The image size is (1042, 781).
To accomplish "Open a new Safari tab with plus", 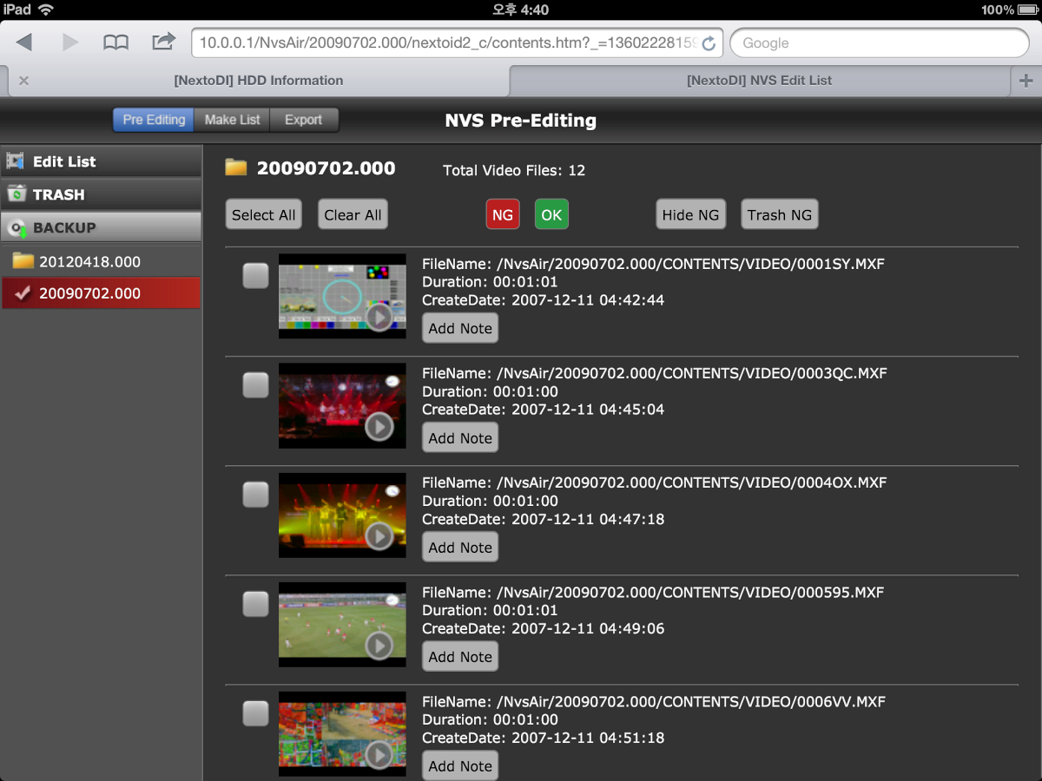I will pos(1026,81).
